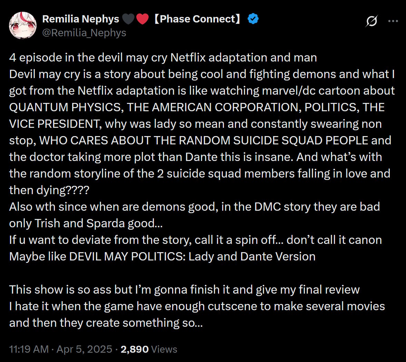Viewport: 406px width, 362px height.
Task: Open the Remilia Nephys display name link
Action: [x=80, y=19]
